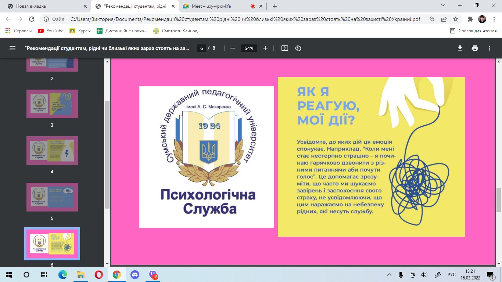Switch to Chrome on the taskbar
Screen dimensions: 502x282
116,275
